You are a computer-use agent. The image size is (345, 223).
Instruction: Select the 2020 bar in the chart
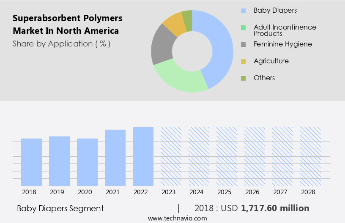88,162
